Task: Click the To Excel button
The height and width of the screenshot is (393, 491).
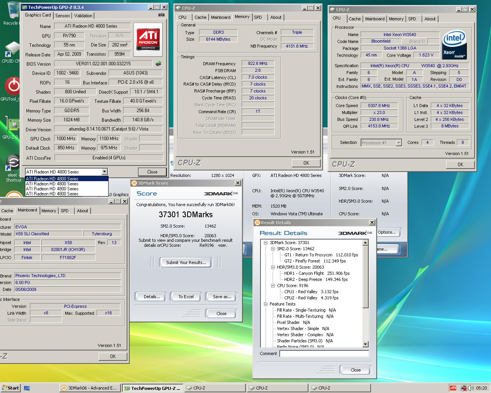Action: [x=186, y=297]
